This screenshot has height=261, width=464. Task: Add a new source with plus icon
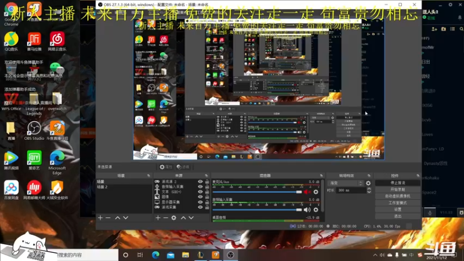click(158, 218)
